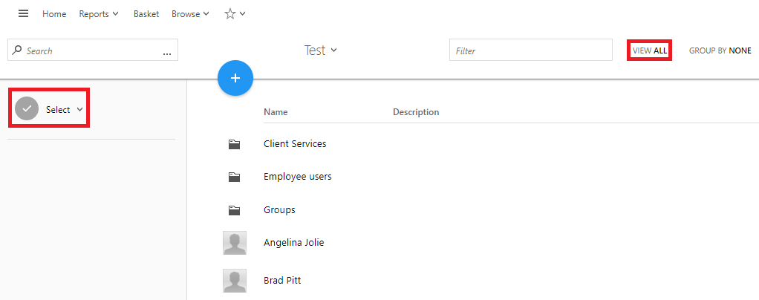This screenshot has width=759, height=300.
Task: Click the star favorites icon
Action: (230, 14)
